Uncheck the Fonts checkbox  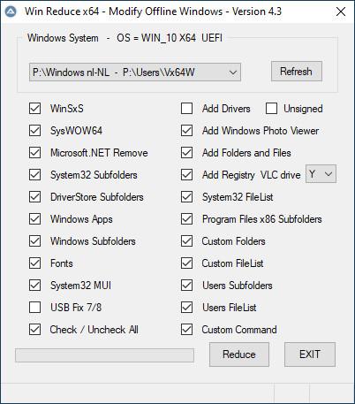(x=35, y=263)
